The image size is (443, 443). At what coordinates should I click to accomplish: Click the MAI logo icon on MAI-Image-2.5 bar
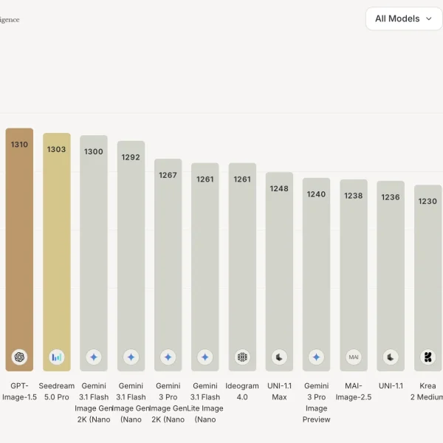tap(354, 357)
